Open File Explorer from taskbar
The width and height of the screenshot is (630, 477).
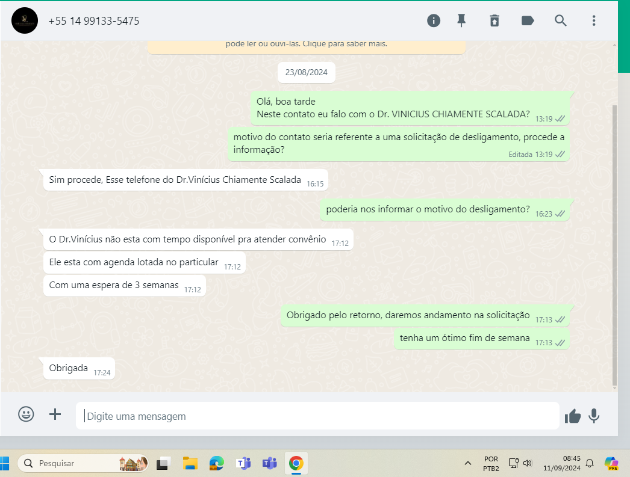coord(190,463)
